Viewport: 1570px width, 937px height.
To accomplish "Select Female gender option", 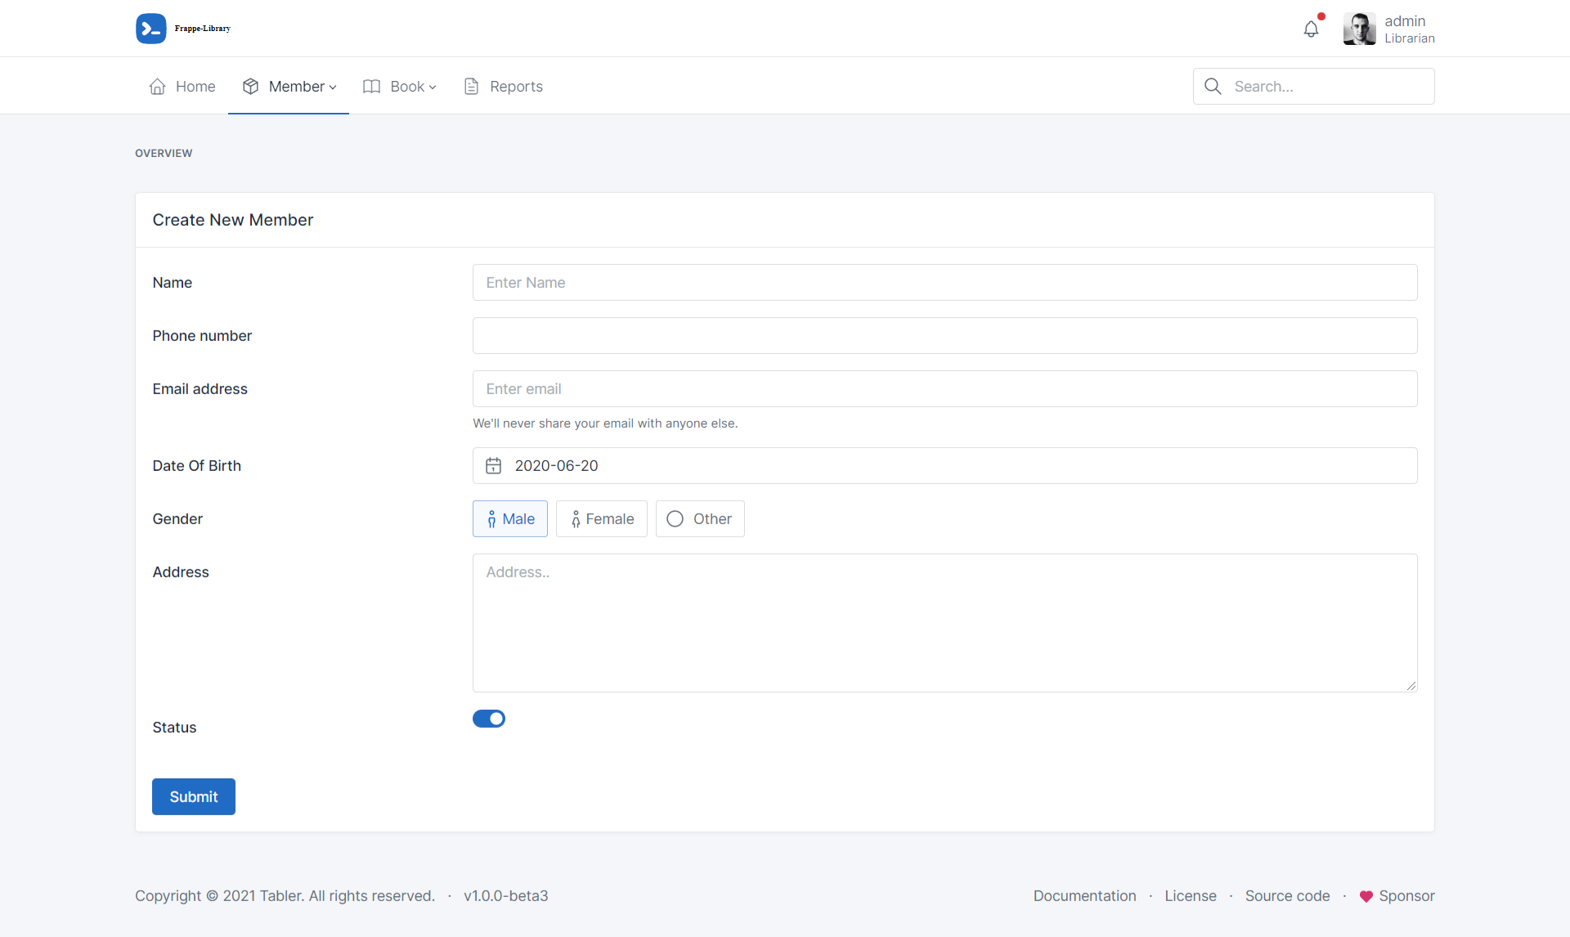I will (602, 519).
